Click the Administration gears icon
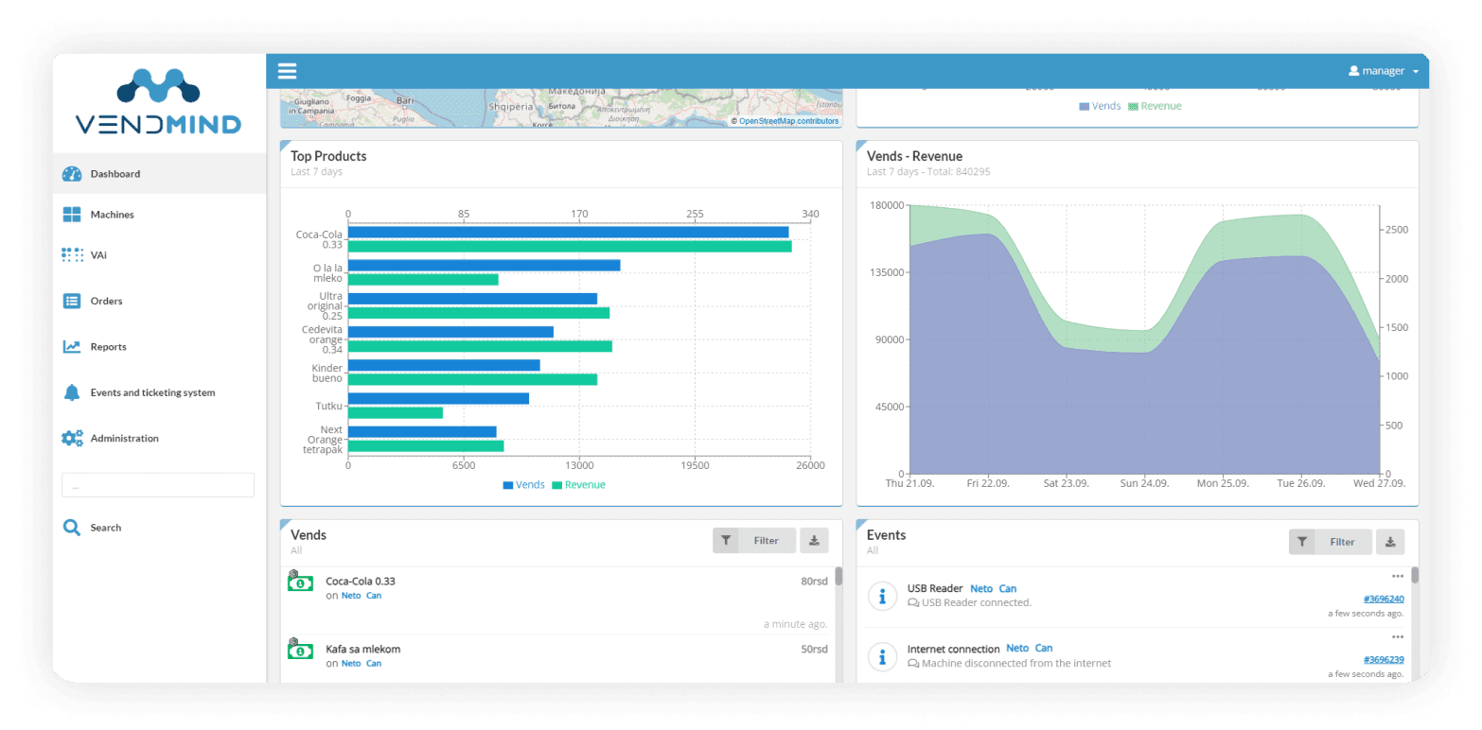 pos(72,439)
